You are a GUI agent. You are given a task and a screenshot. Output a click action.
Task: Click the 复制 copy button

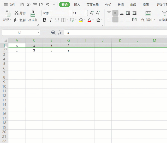(20, 20)
